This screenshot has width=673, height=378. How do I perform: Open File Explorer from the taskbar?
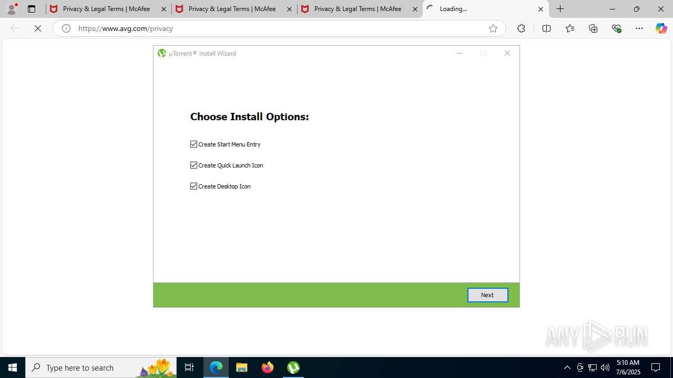coord(242,367)
